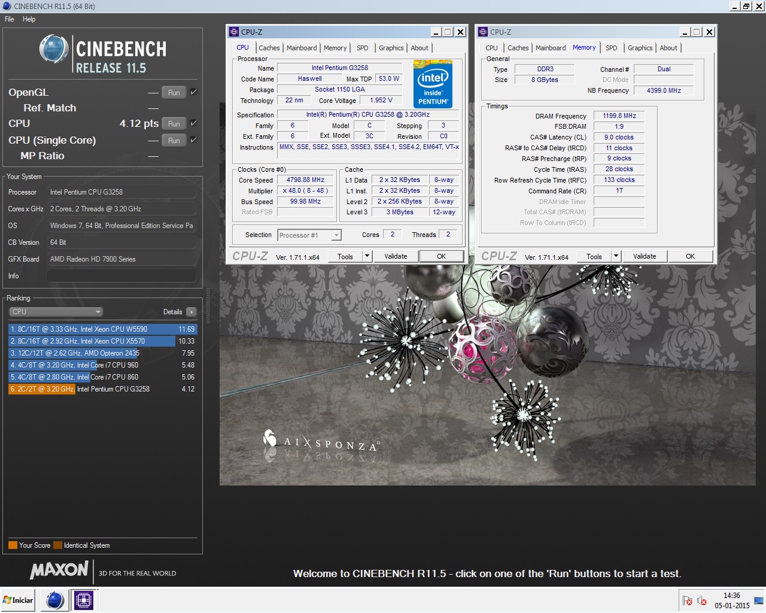This screenshot has width=766, height=613.
Task: Open the Cinebench app from the taskbar
Action: pyautogui.click(x=54, y=600)
